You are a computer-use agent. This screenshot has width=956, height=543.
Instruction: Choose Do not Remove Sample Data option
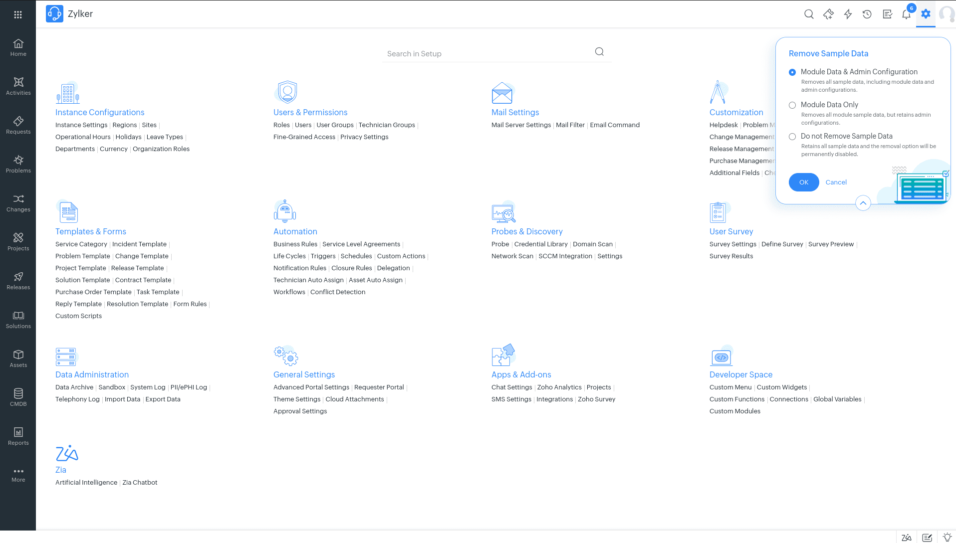point(792,137)
